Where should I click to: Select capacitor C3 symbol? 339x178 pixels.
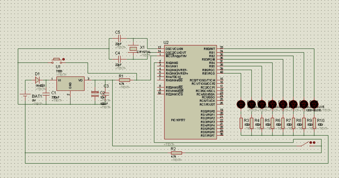(106, 94)
